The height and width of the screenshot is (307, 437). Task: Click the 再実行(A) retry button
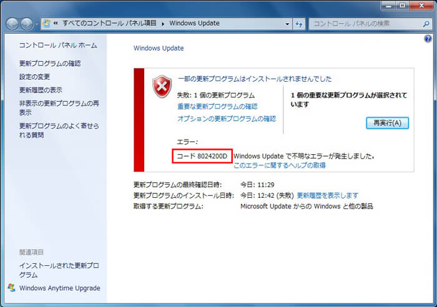(x=387, y=123)
